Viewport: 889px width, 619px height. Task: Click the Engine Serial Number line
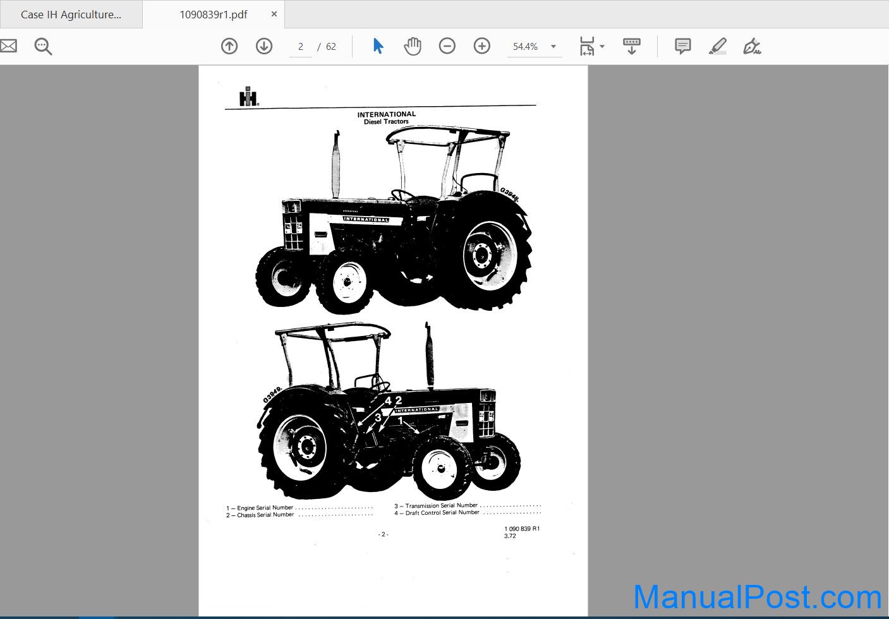point(299,508)
